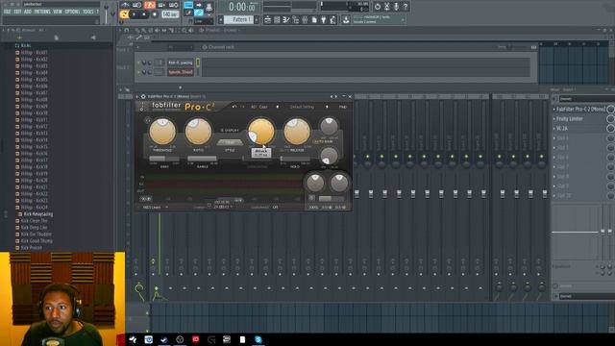Viewport: 615px width, 346px height.
Task: Click the Help button in Pro-C 2
Action: [x=343, y=107]
